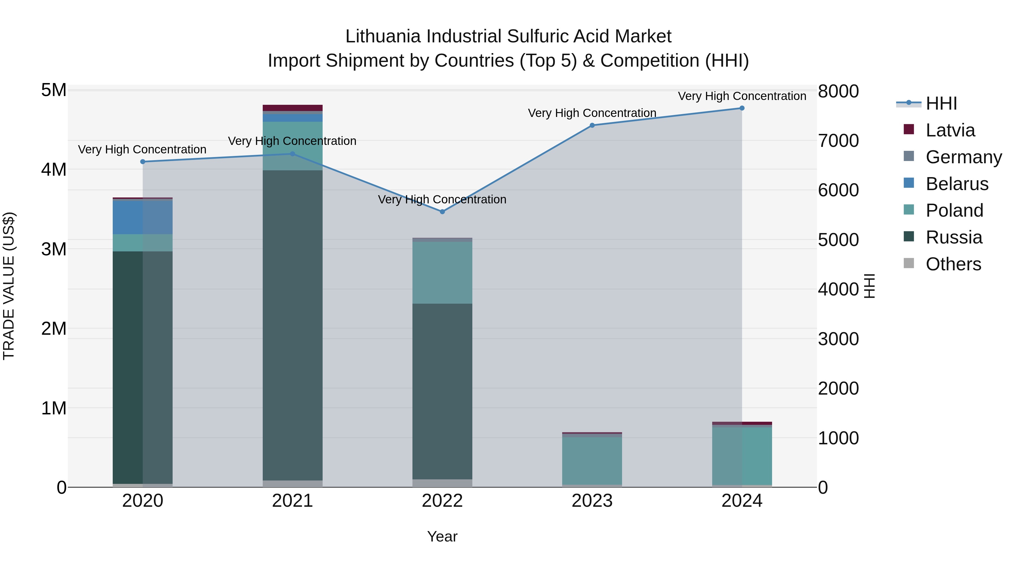Click the Latvia segment atop 2024 bar
1017x572 pixels.
pyautogui.click(x=742, y=424)
